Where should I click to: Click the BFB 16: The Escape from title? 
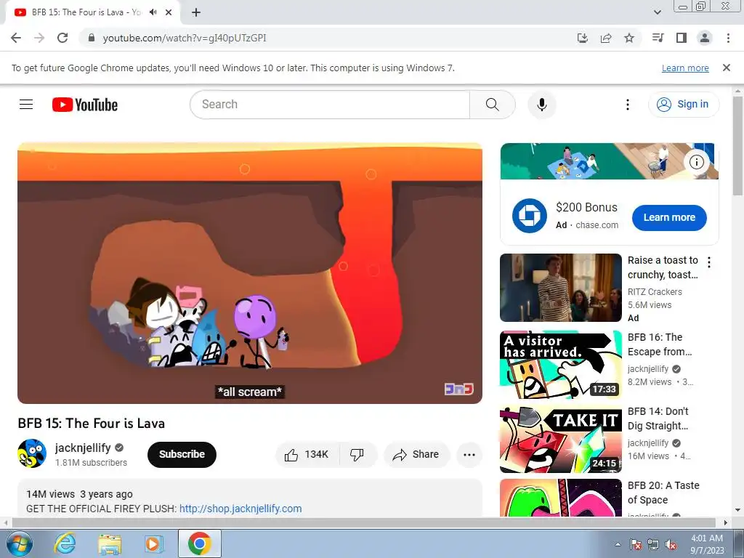pyautogui.click(x=660, y=344)
